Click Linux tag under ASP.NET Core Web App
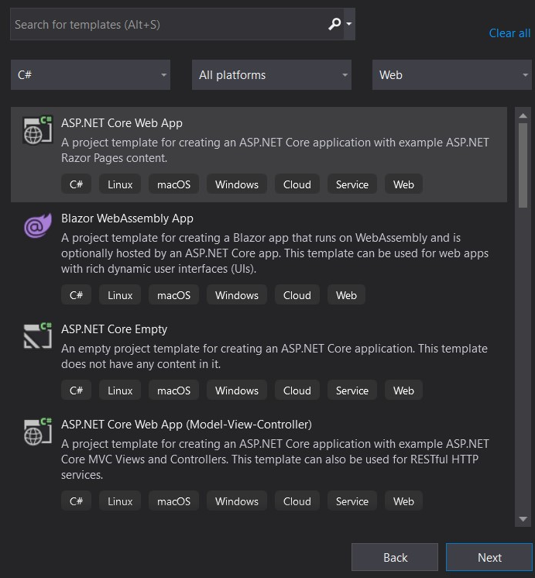The width and height of the screenshot is (535, 578). [120, 184]
